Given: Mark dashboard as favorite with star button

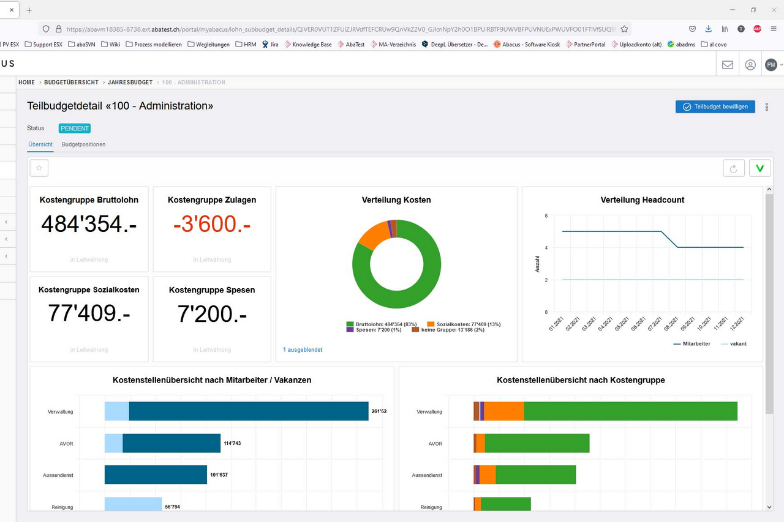Looking at the screenshot, I should pyautogui.click(x=39, y=168).
